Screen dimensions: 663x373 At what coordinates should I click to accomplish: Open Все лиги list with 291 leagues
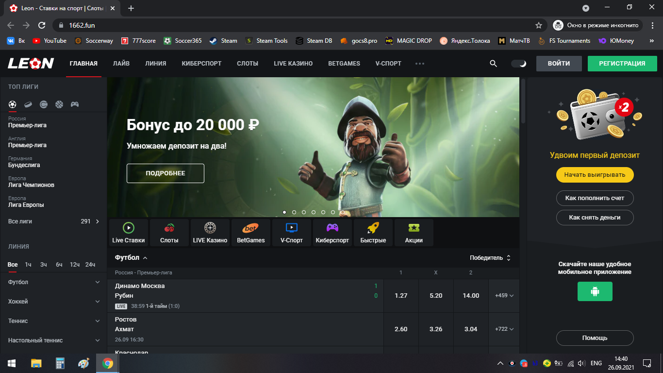coord(53,221)
